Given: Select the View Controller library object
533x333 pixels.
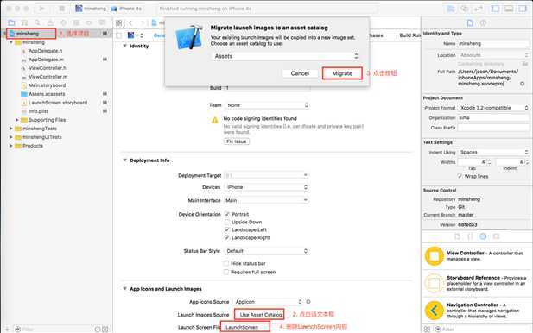Looking at the screenshot, I should point(477,256).
